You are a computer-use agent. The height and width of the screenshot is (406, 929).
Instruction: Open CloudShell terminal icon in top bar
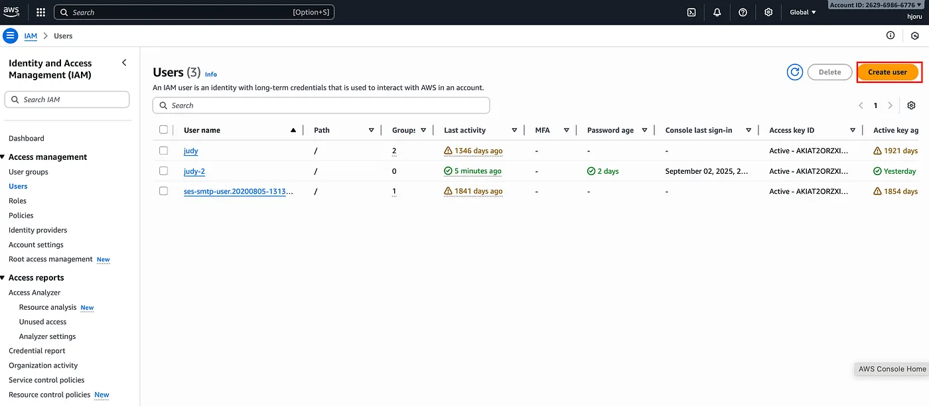(691, 12)
